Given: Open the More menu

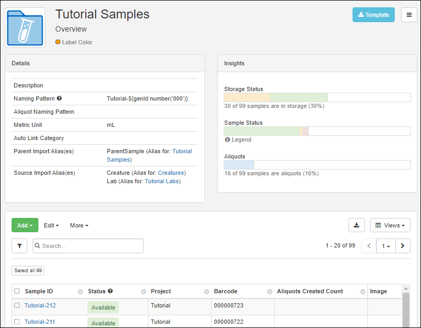Looking at the screenshot, I should (79, 225).
